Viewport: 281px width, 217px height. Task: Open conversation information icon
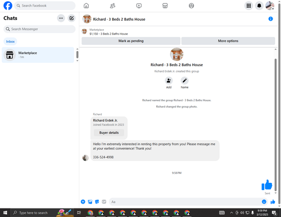270,19
